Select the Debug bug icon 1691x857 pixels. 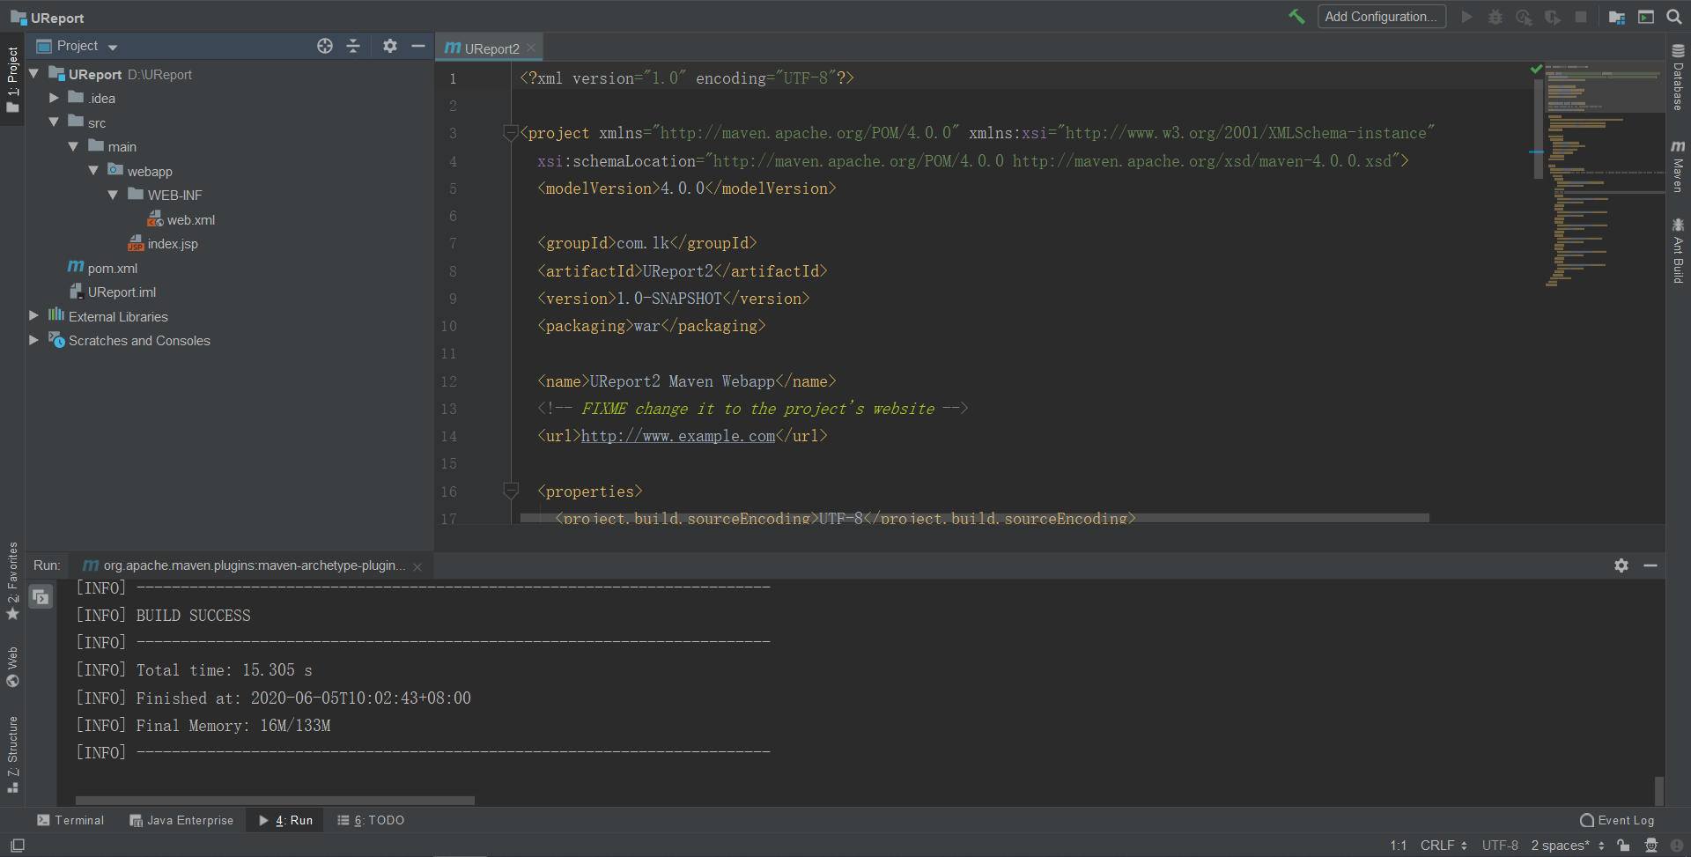click(x=1495, y=16)
